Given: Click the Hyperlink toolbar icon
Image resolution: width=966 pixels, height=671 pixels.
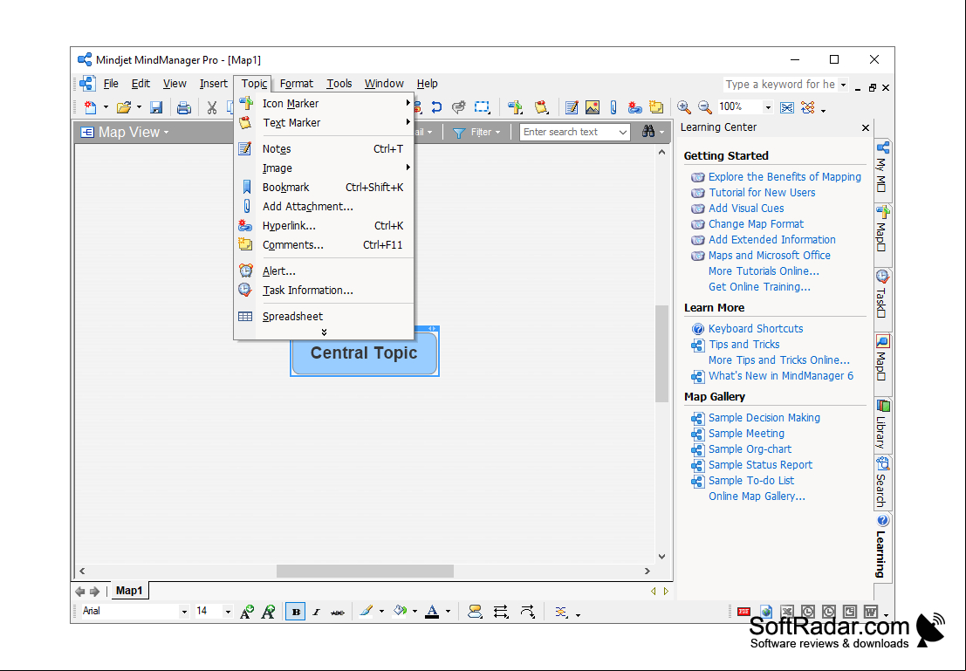Looking at the screenshot, I should [634, 107].
